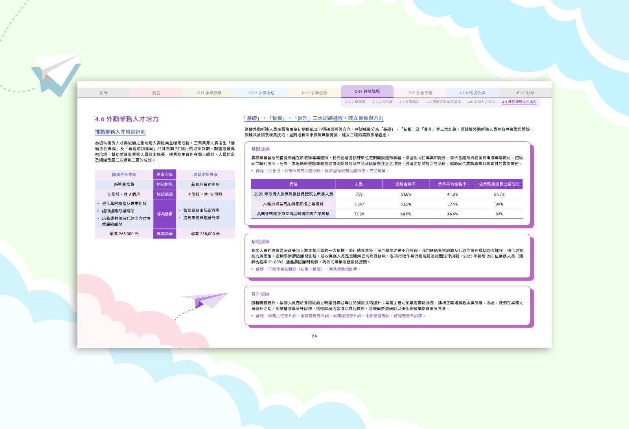Click the 4.6 外勤業務人才培力 page heading
Viewport: 629px width, 429px height.
(x=127, y=119)
